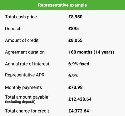The height and width of the screenshot is (116, 125).
Task: Click the £895 deposit value
Action: click(x=73, y=29)
